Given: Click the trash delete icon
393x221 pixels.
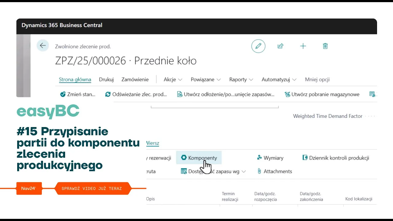Looking at the screenshot, I should [325, 46].
